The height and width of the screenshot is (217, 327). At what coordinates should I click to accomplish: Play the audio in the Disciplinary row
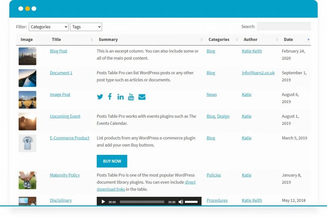coord(103,202)
